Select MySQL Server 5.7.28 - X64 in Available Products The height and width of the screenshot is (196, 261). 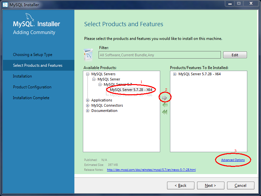click(131, 90)
